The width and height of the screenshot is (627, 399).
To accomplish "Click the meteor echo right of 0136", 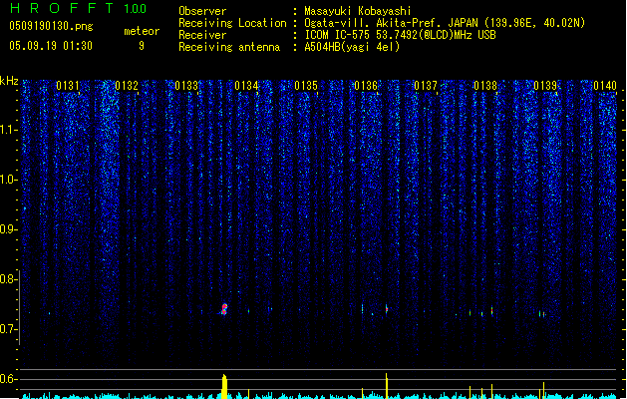I will [387, 309].
